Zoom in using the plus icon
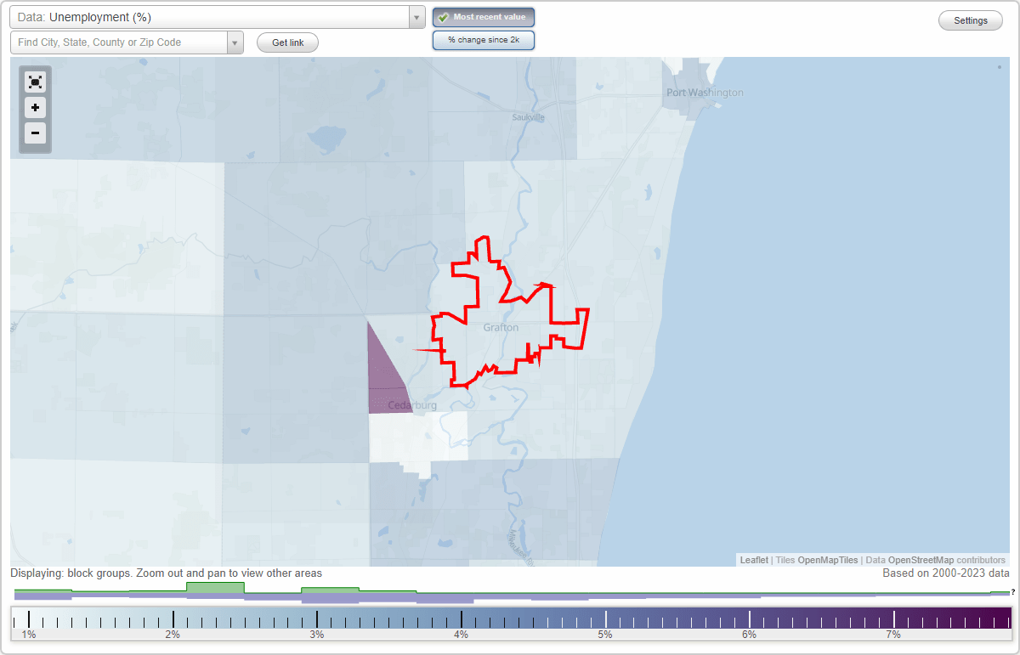This screenshot has height=655, width=1020. (35, 108)
